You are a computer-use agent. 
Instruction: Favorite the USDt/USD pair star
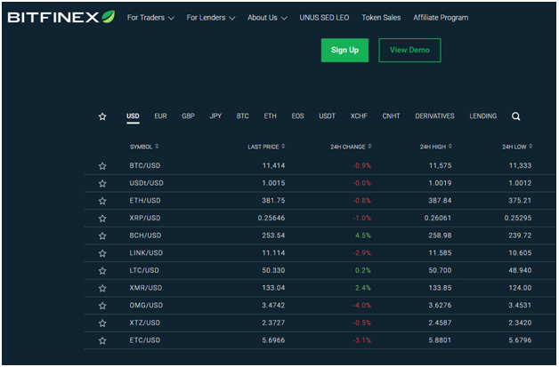[x=102, y=183]
